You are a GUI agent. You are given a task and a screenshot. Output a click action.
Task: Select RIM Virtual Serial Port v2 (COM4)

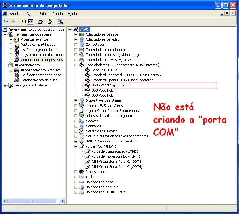[x=117, y=167]
